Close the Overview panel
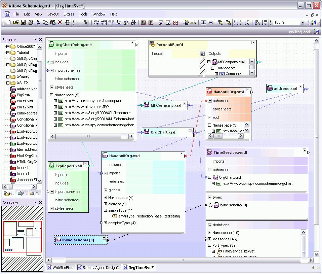 [40, 202]
